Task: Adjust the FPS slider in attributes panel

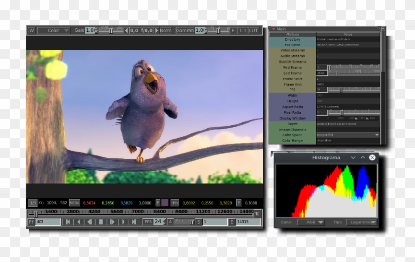Action: 354,90
